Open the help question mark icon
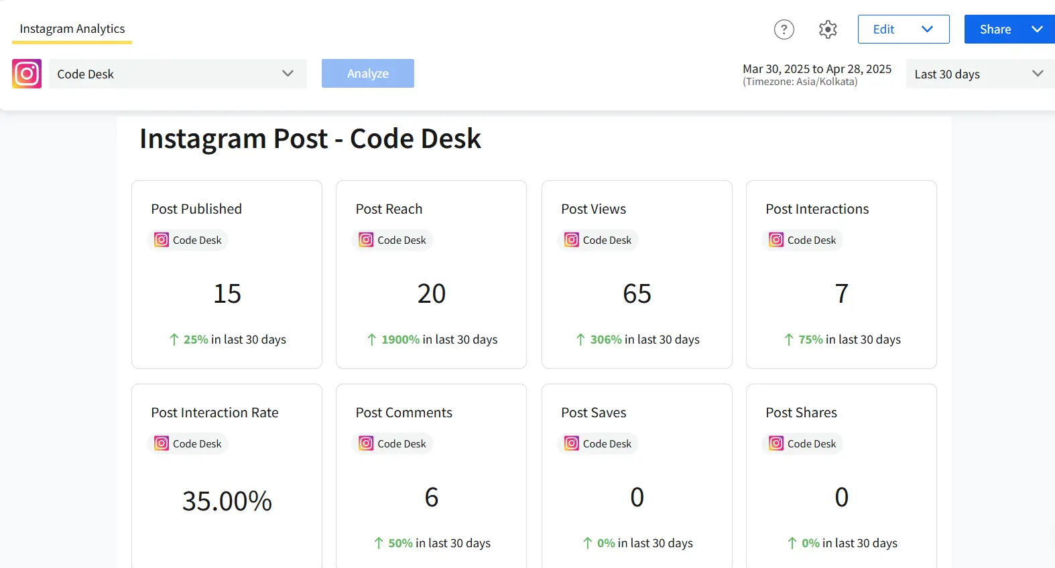 (x=784, y=29)
